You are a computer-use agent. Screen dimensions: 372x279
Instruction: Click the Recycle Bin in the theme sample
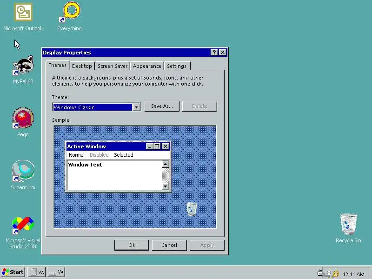click(x=192, y=209)
